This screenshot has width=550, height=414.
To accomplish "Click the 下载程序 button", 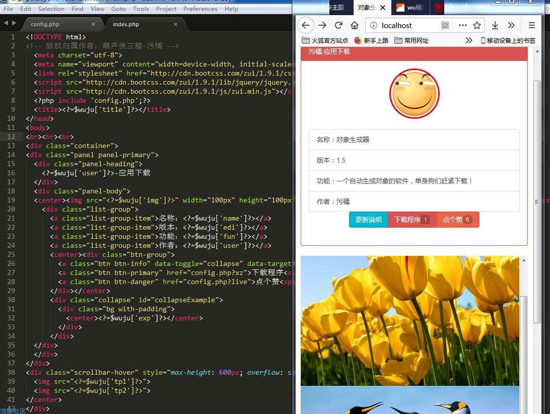I will coord(412,220).
